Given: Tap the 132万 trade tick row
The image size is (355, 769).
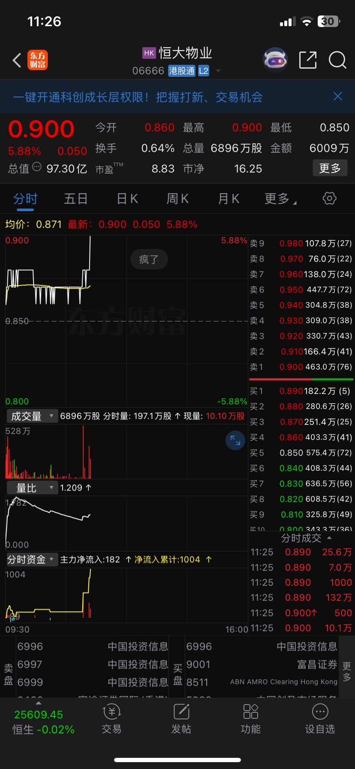Looking at the screenshot, I should point(301,597).
